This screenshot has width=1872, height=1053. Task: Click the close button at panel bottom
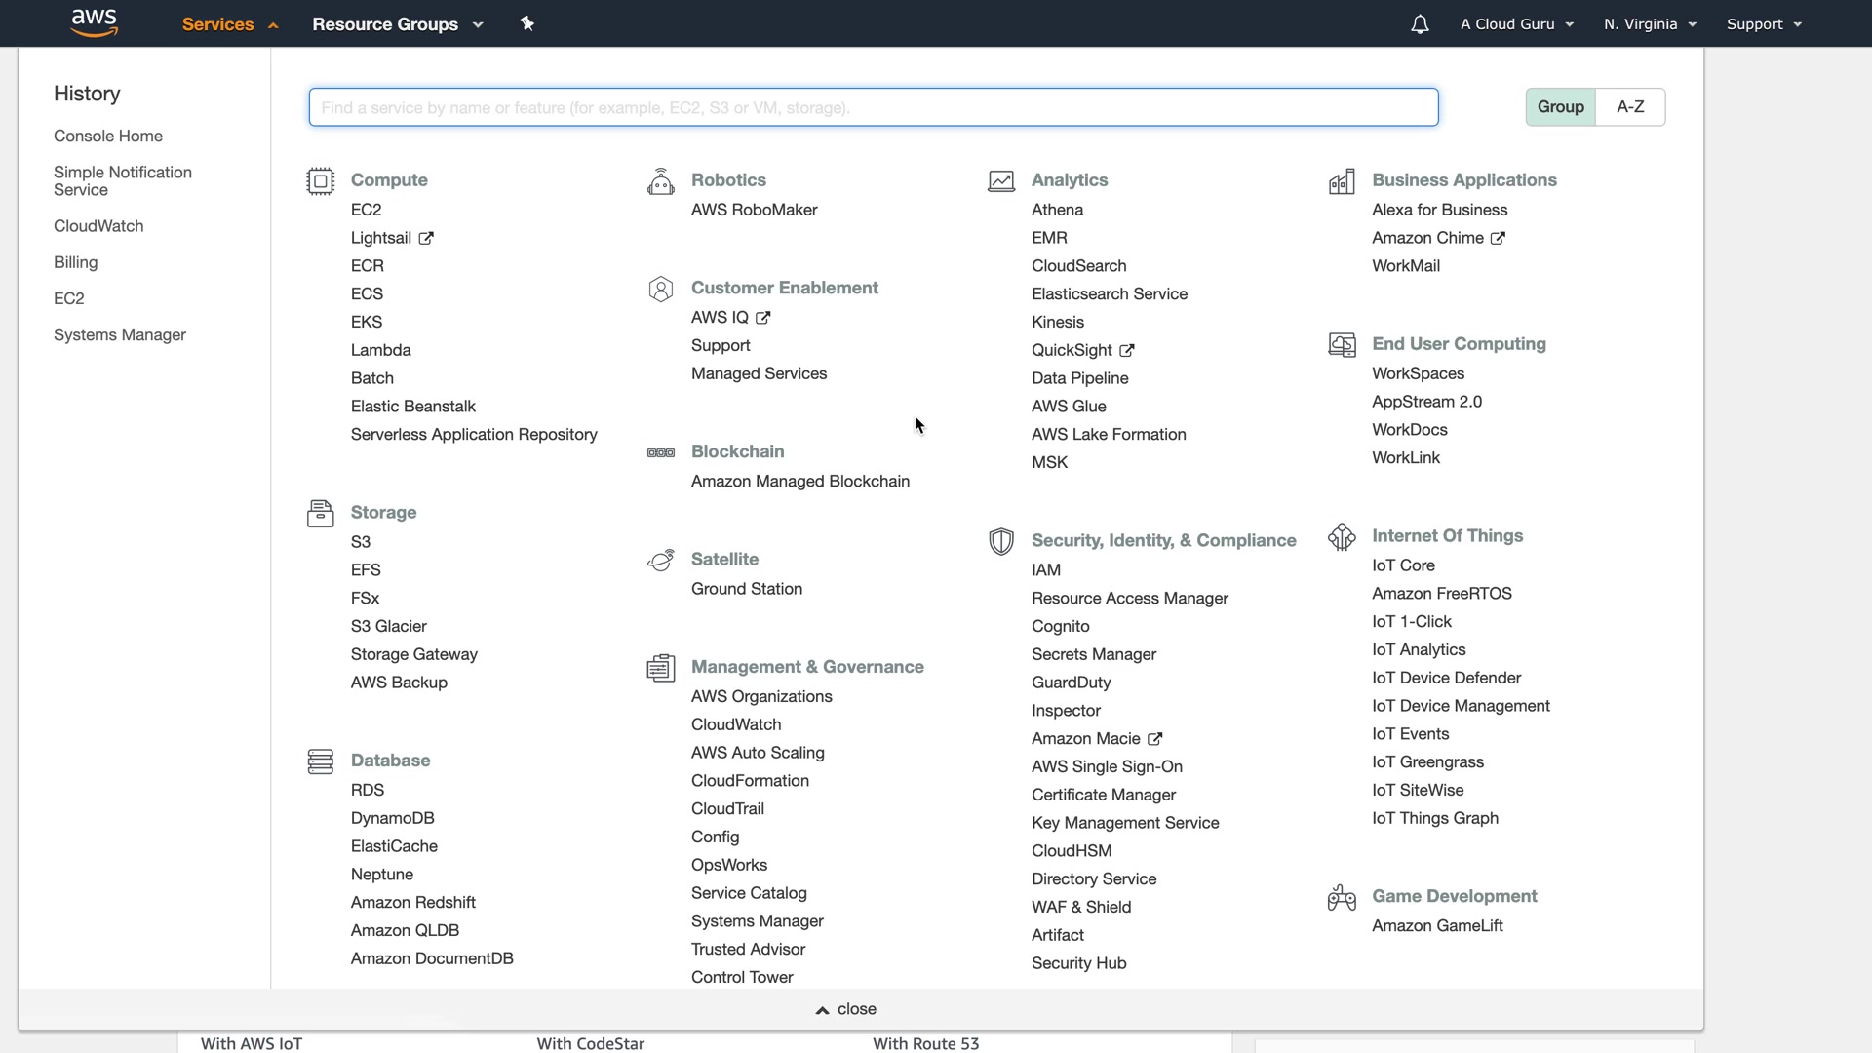846,1009
